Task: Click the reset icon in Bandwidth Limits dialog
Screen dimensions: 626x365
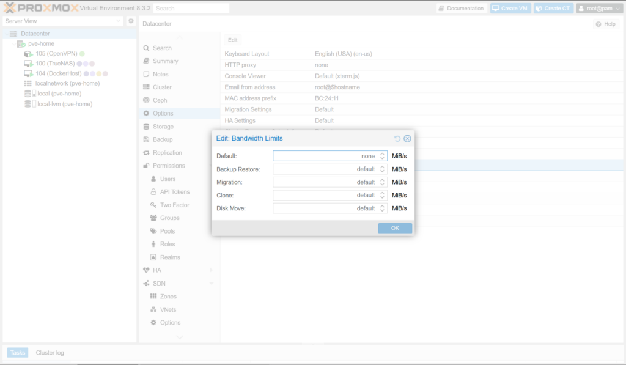Action: 397,139
